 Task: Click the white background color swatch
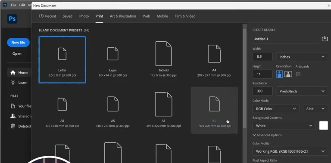pos(323,126)
